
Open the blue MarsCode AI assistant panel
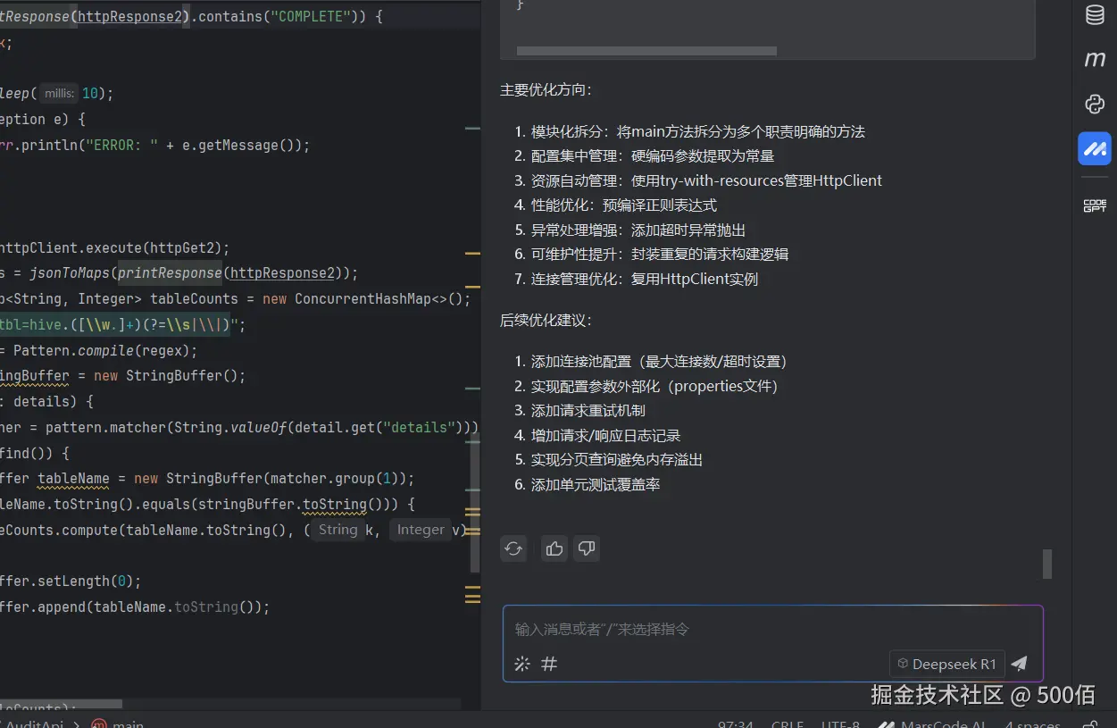coord(1095,148)
